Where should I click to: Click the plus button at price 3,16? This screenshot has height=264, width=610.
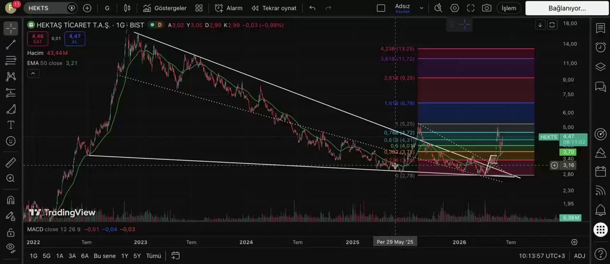(x=555, y=166)
